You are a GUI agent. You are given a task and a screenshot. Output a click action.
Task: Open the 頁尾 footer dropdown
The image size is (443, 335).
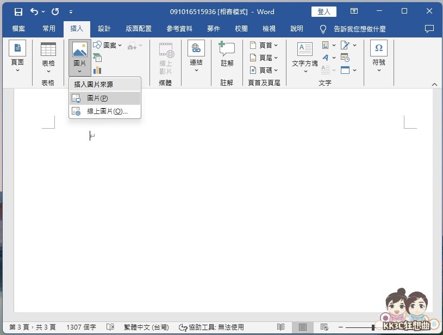264,58
